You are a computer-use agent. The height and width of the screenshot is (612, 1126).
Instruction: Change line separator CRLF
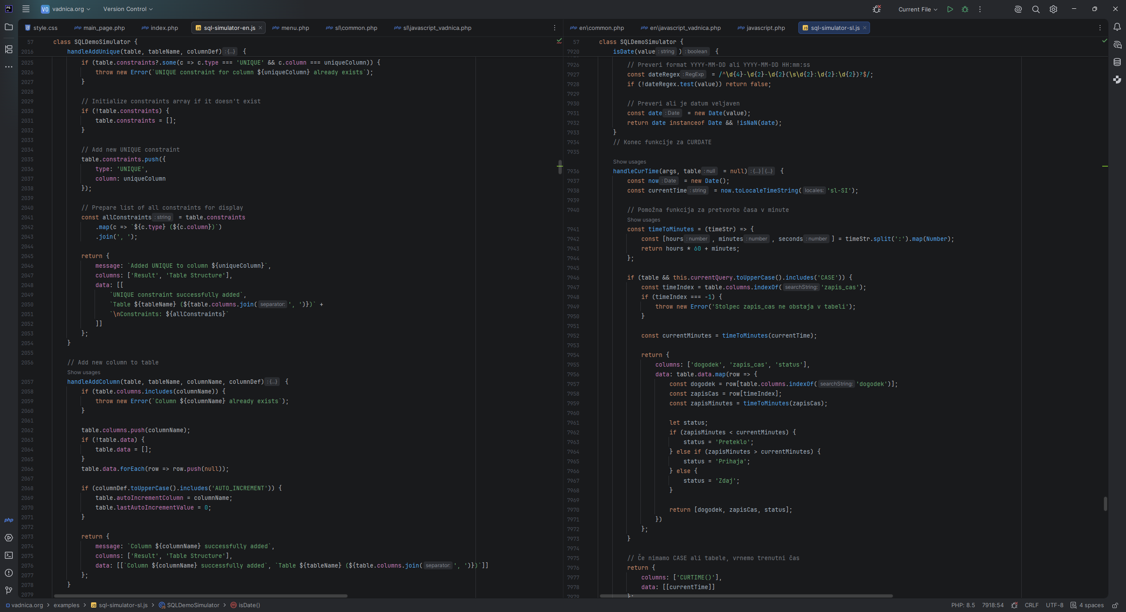click(1031, 605)
